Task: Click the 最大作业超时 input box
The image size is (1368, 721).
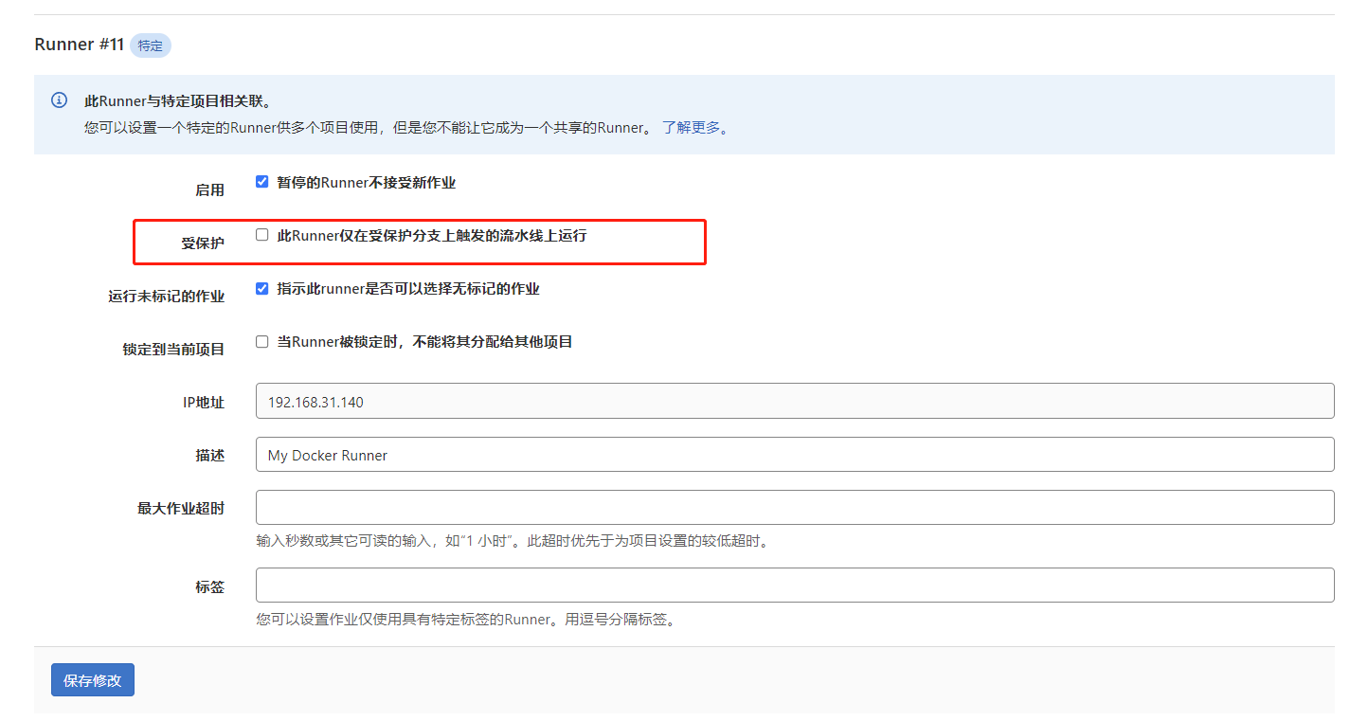Action: pyautogui.click(x=663, y=507)
